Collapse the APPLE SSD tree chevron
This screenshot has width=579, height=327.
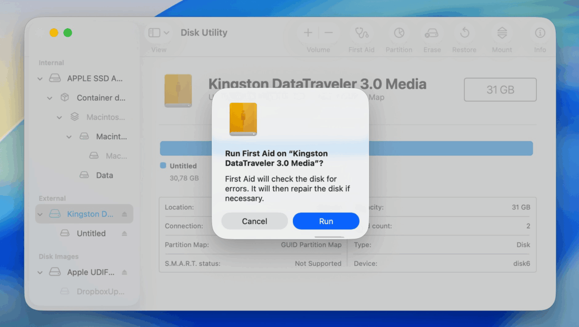40,79
